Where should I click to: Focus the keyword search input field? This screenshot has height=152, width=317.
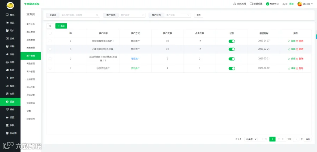(x=80, y=15)
